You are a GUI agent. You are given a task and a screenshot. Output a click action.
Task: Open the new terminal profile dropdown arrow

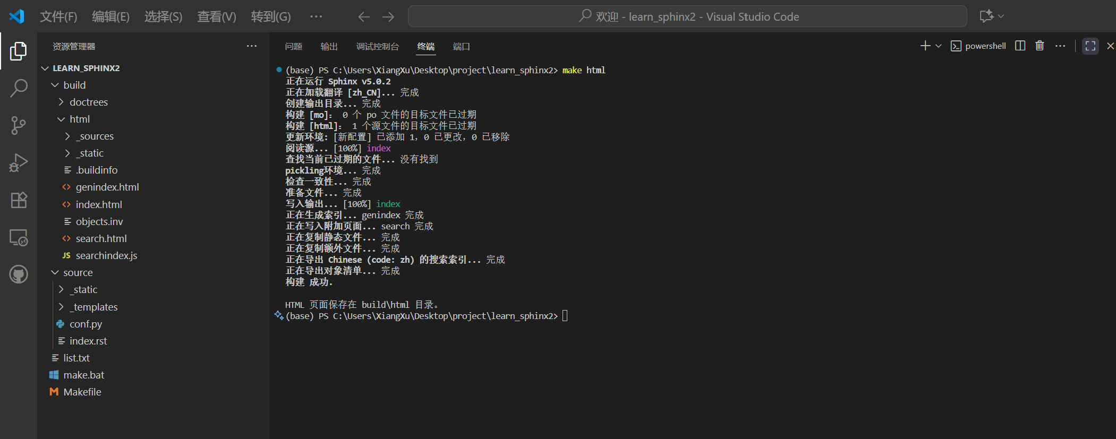939,46
